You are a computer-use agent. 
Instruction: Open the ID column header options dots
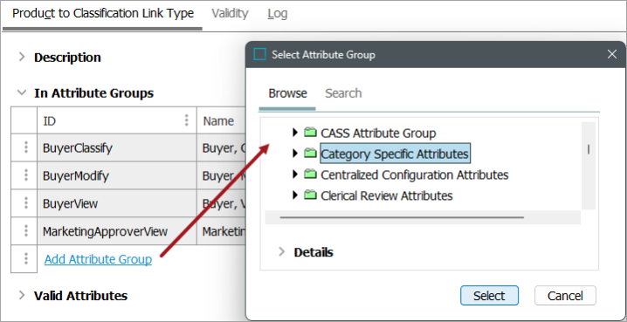pyautogui.click(x=186, y=120)
